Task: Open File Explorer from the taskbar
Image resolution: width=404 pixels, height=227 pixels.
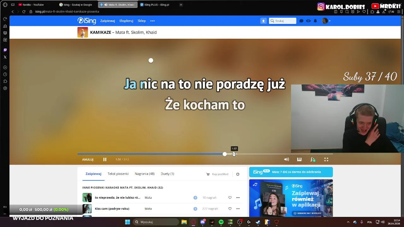Action: (184, 222)
